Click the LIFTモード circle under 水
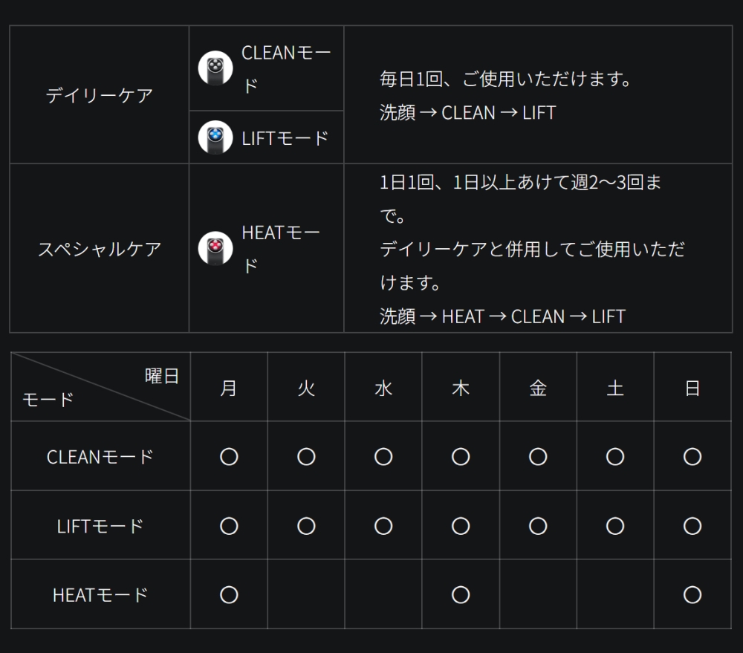 [x=383, y=526]
